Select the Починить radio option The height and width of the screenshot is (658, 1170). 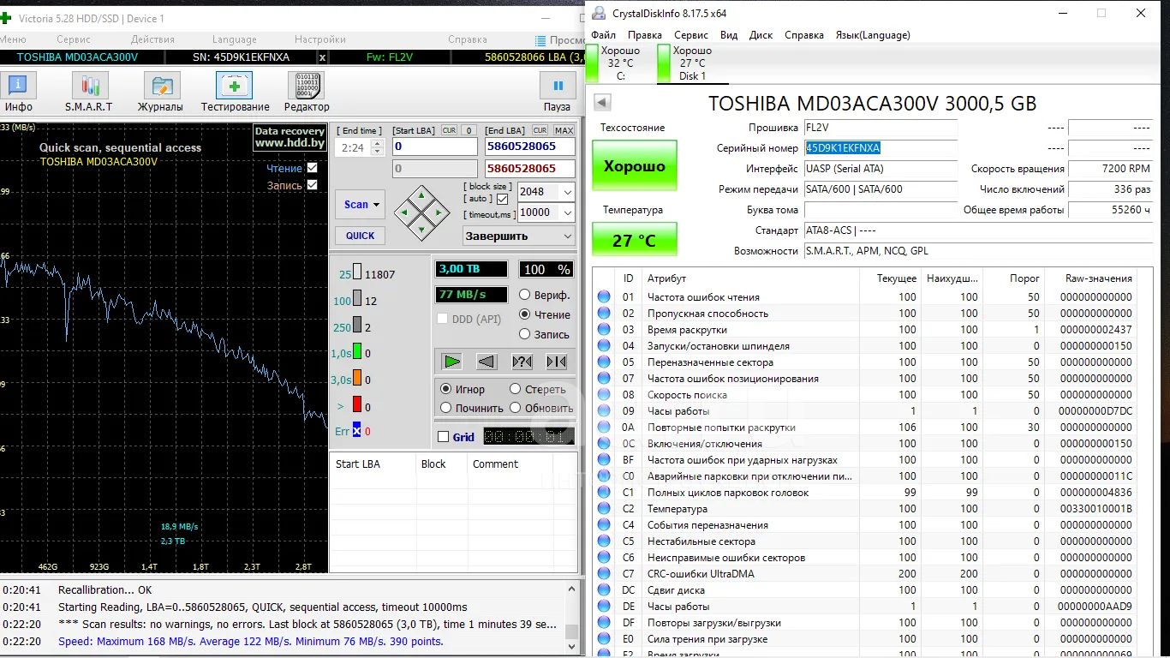click(x=445, y=408)
